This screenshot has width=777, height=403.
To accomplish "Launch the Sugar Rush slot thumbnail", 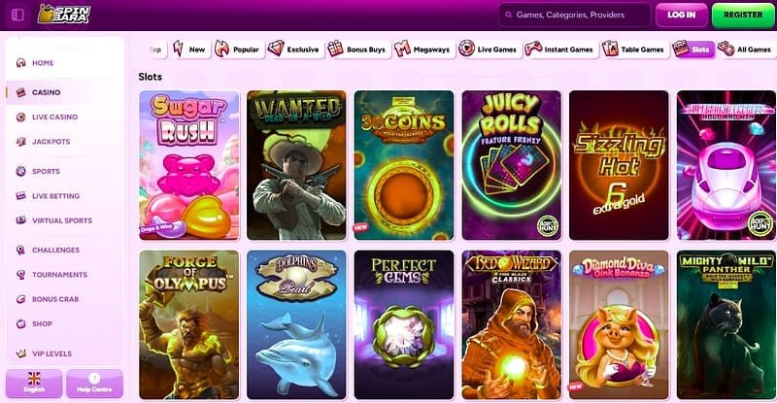I will (188, 165).
